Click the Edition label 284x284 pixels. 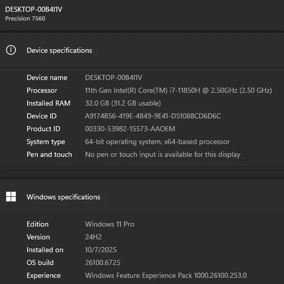click(x=37, y=224)
